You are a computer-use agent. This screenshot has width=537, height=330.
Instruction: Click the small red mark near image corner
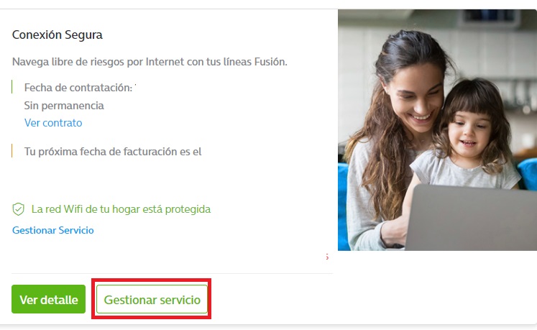327,257
